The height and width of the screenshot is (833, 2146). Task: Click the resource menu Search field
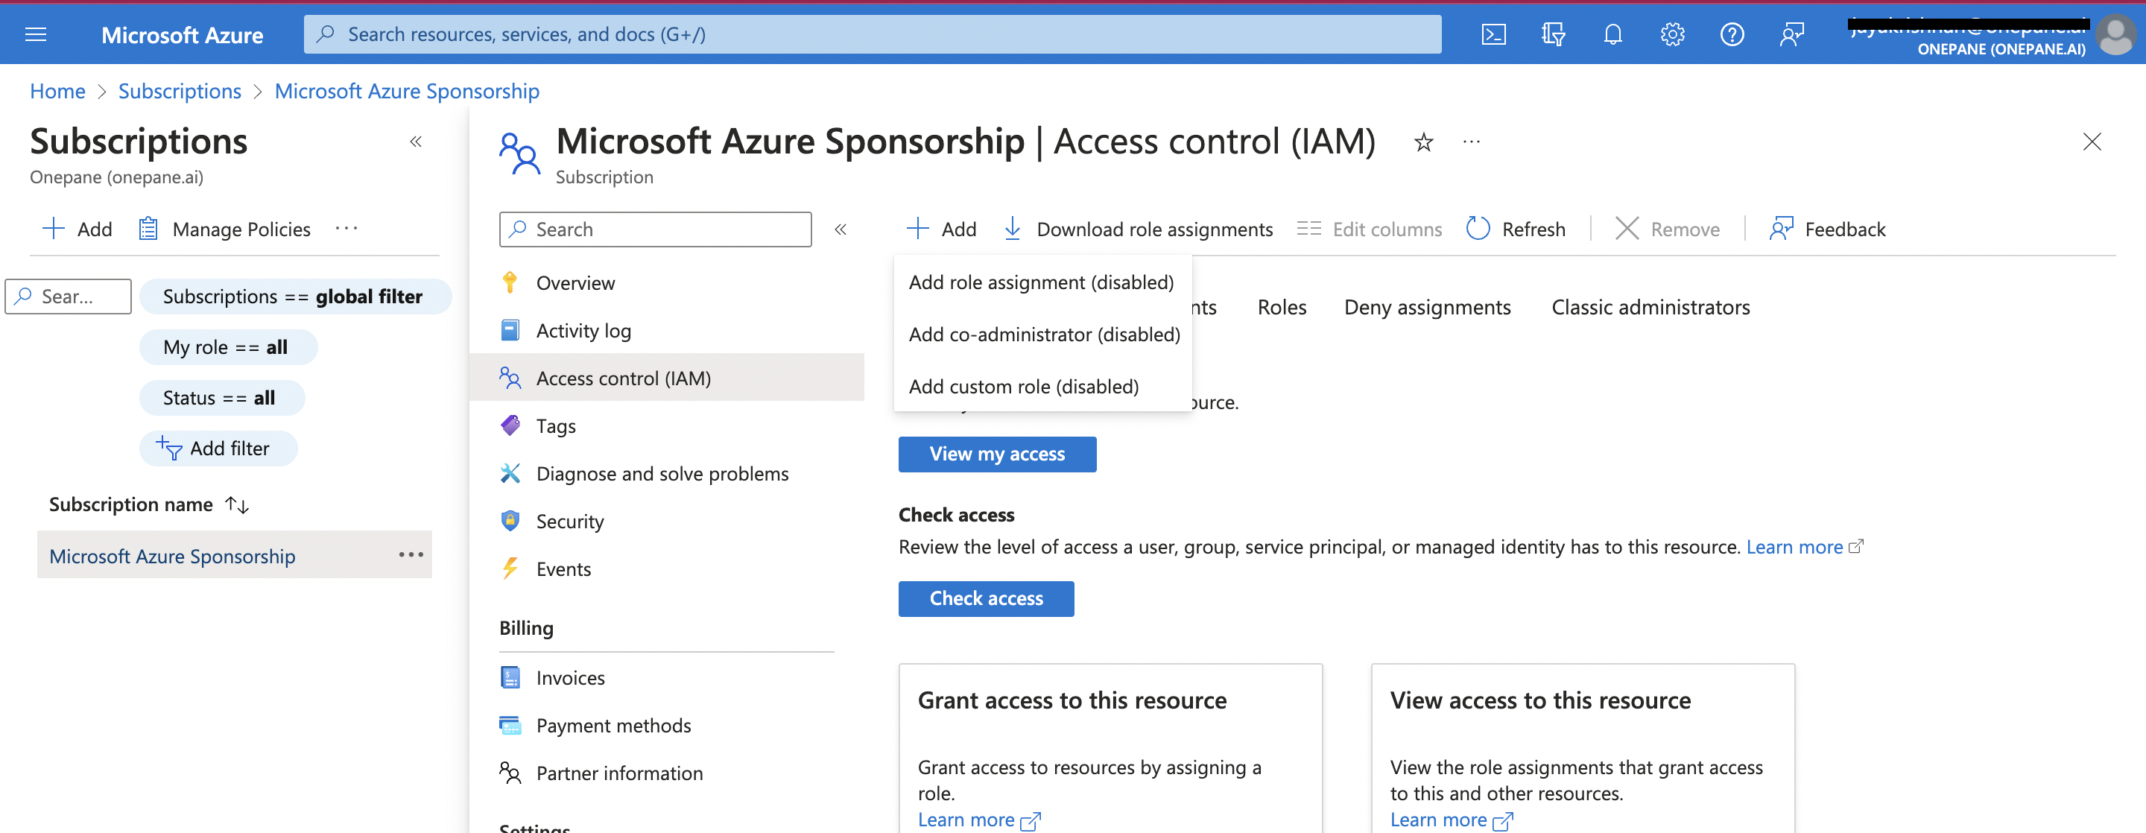(655, 229)
